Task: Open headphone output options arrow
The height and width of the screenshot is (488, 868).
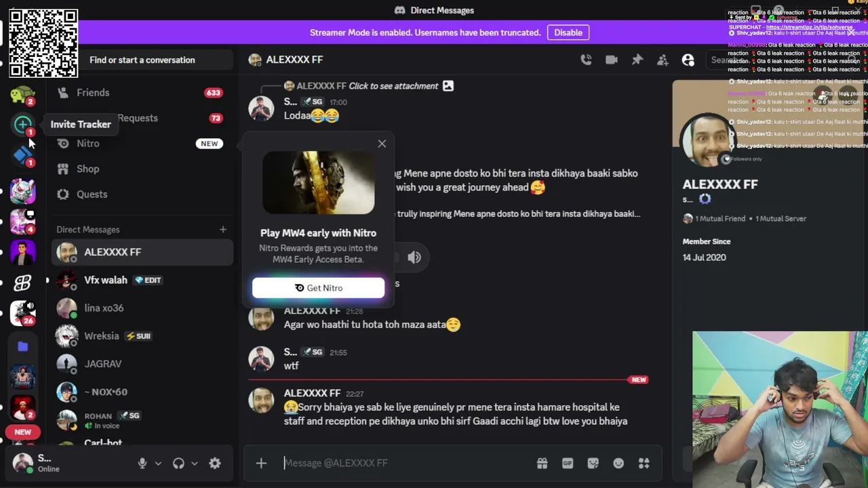Action: coord(195,464)
